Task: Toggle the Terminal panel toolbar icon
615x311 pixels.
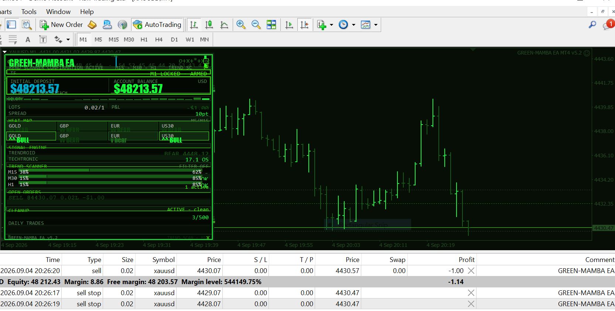Action: (11, 25)
